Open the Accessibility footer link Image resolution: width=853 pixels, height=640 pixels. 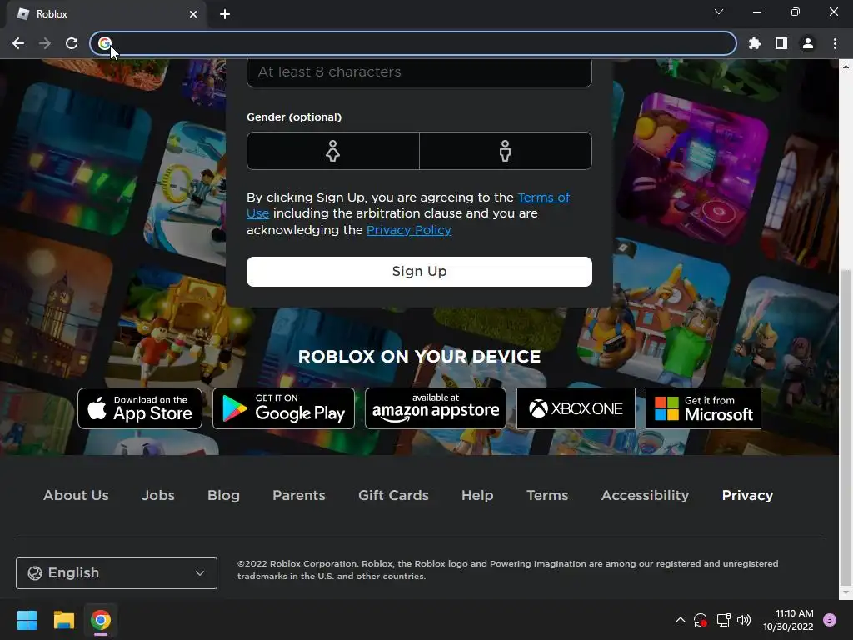[645, 495]
